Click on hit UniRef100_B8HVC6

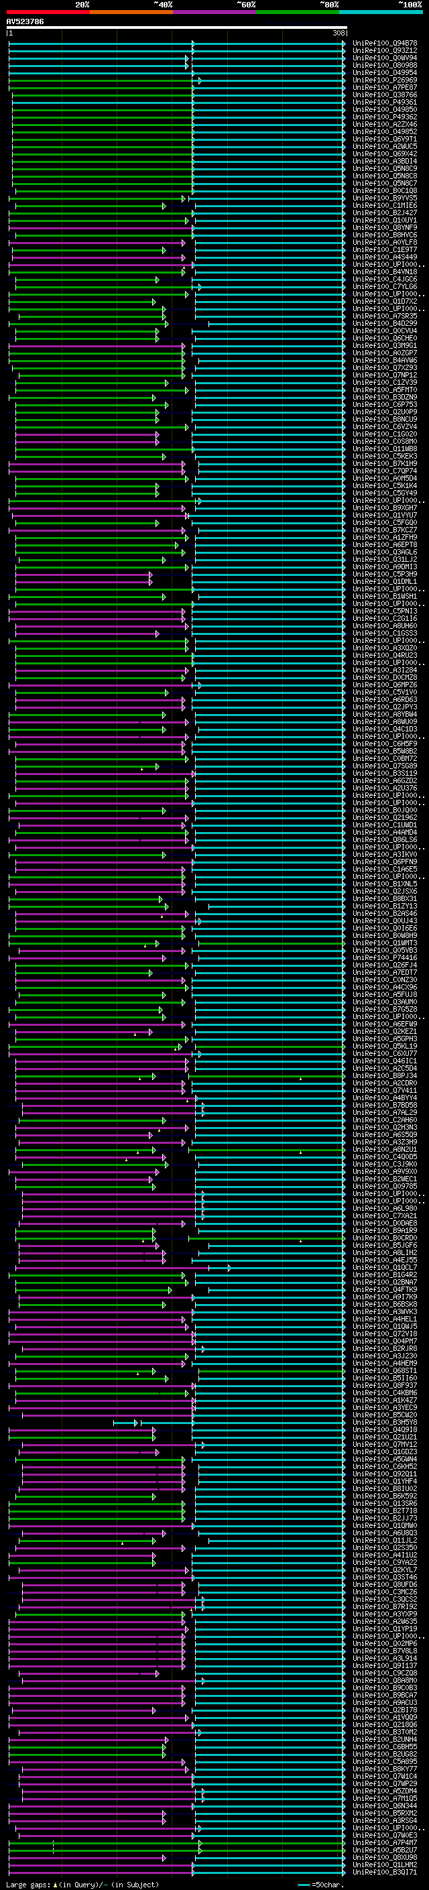point(385,235)
